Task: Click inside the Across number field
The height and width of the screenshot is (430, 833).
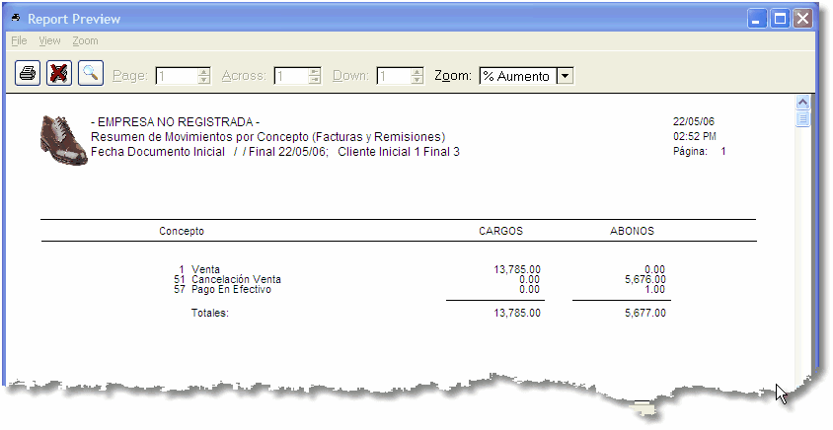Action: 290,76
